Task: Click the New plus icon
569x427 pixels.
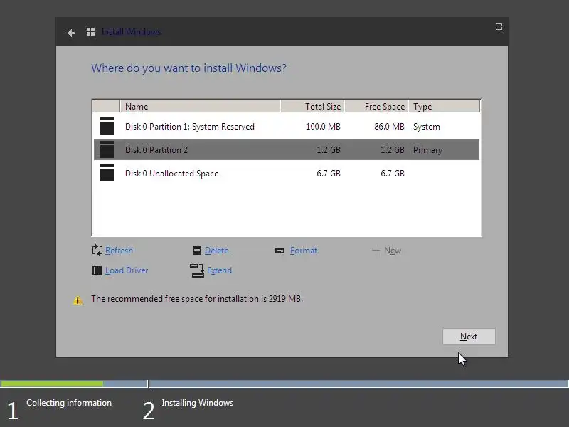Action: click(376, 251)
